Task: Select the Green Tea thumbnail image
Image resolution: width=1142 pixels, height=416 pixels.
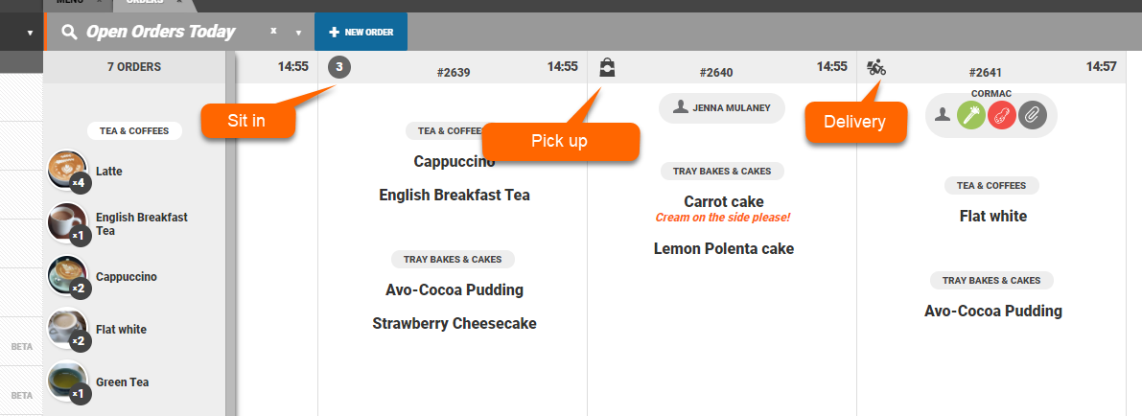Action: [67, 381]
